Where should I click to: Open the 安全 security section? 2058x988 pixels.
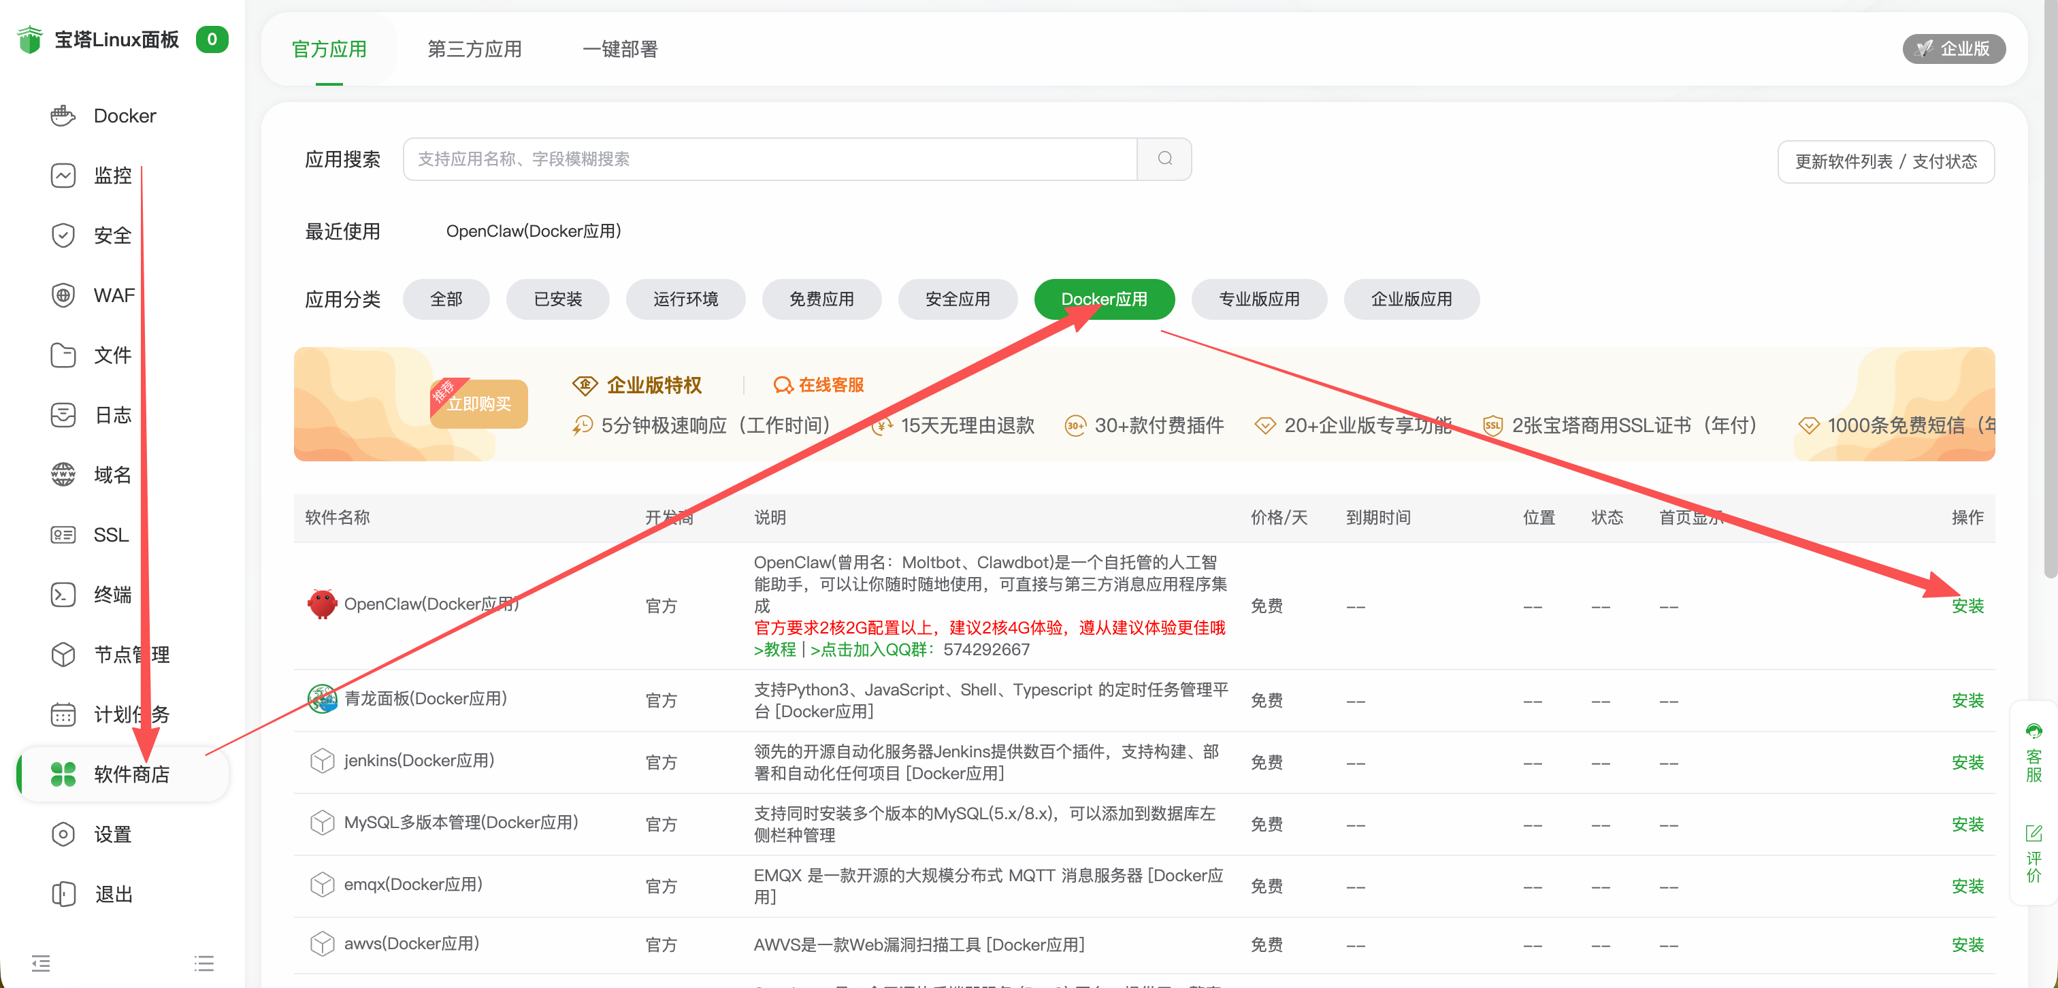coord(113,235)
